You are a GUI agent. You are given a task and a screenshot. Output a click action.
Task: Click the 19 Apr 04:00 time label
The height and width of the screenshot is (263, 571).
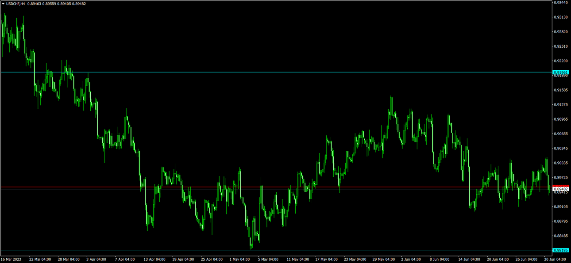pyautogui.click(x=183, y=259)
